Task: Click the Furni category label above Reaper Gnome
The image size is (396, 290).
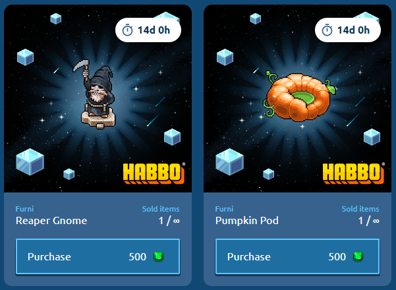Action: pyautogui.click(x=24, y=209)
